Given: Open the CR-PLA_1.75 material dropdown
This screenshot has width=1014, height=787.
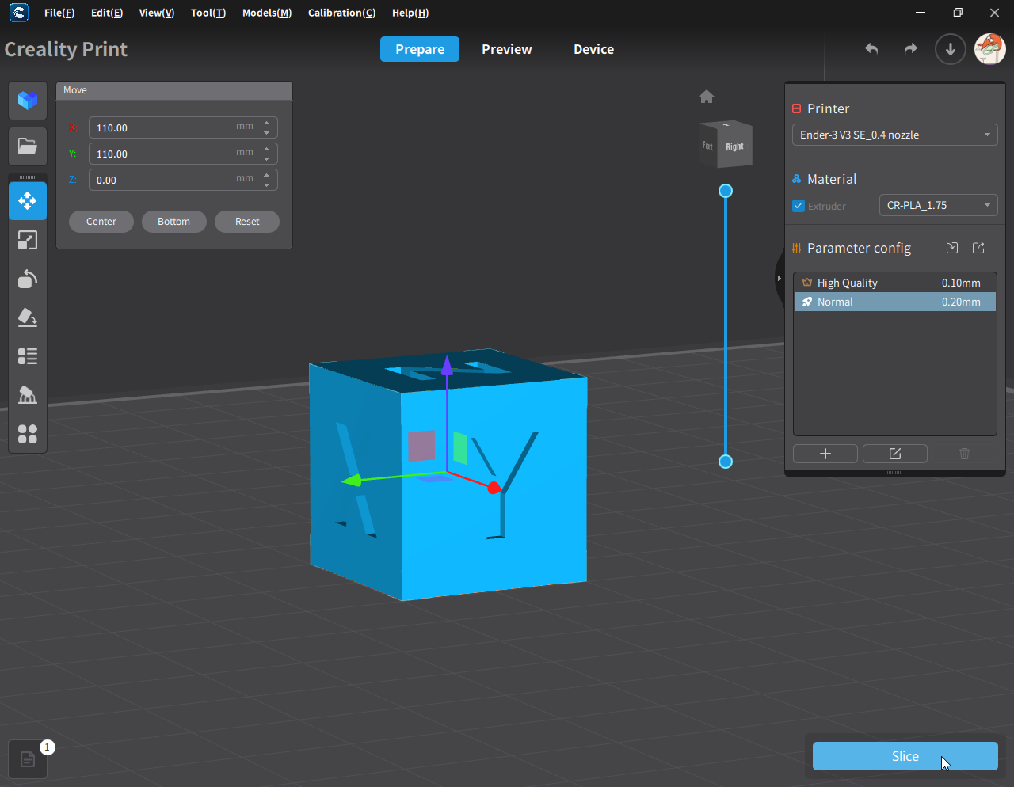Looking at the screenshot, I should click(x=939, y=205).
